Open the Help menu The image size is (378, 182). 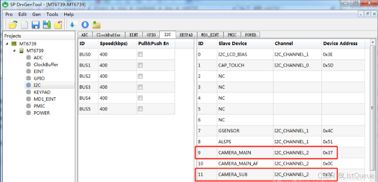coord(69,14)
